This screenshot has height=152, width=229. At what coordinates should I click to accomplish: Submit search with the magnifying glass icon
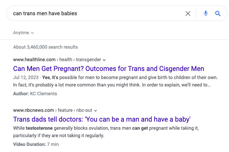218,14
